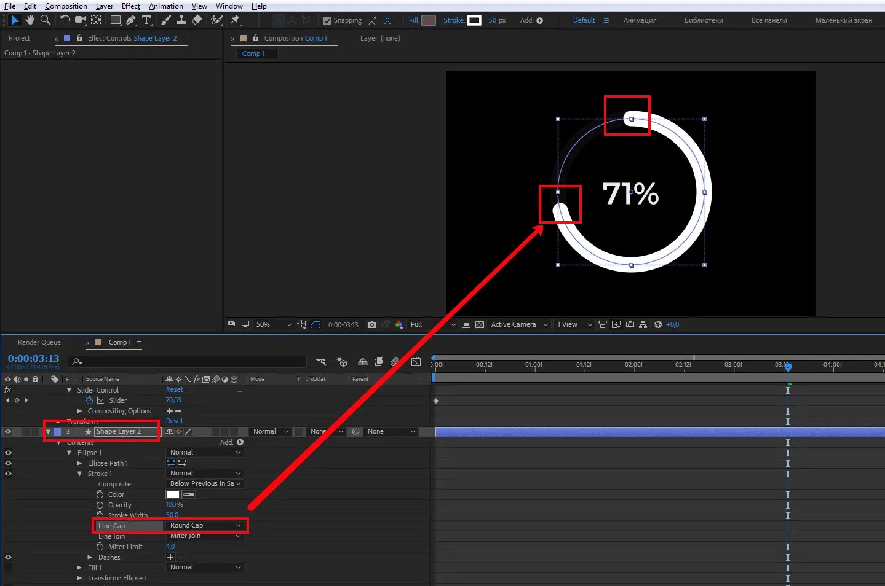This screenshot has height=586, width=885.
Task: Switch to the Project panel tab
Action: 19,38
